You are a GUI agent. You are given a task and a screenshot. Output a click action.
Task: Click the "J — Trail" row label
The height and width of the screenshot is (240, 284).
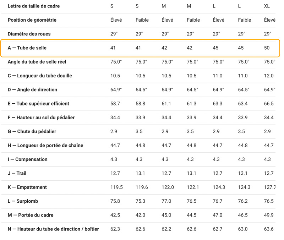pyautogui.click(x=17, y=173)
